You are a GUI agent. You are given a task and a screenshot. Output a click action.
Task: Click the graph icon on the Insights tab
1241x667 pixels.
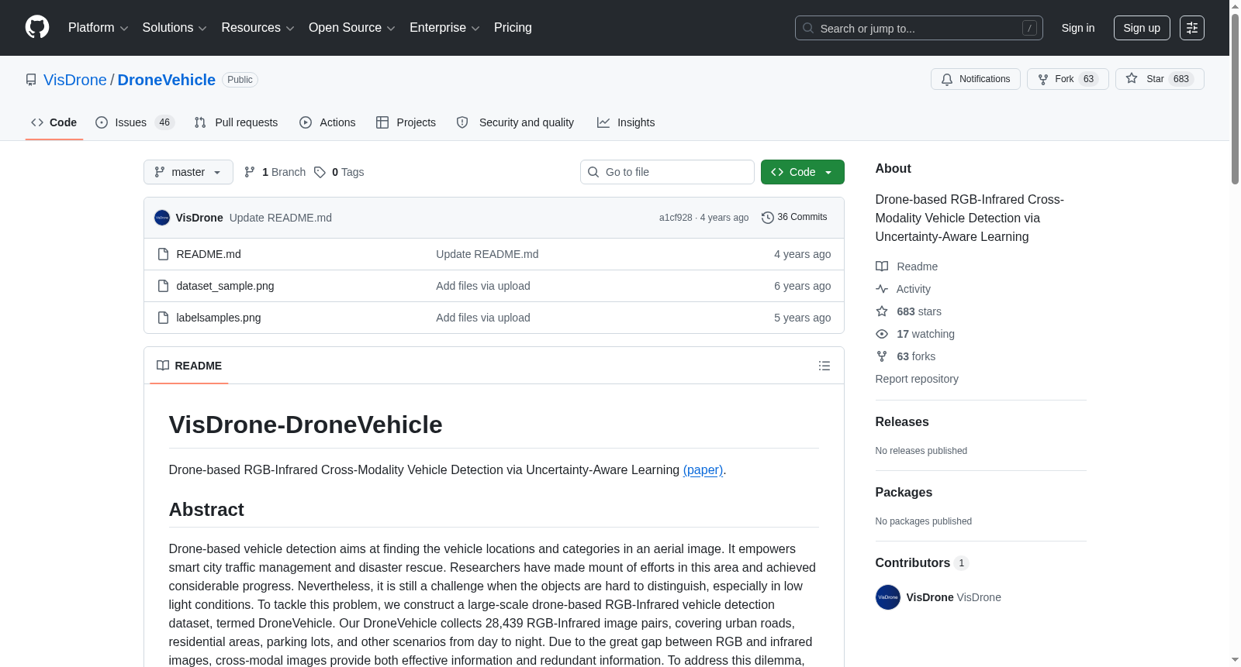tap(603, 122)
